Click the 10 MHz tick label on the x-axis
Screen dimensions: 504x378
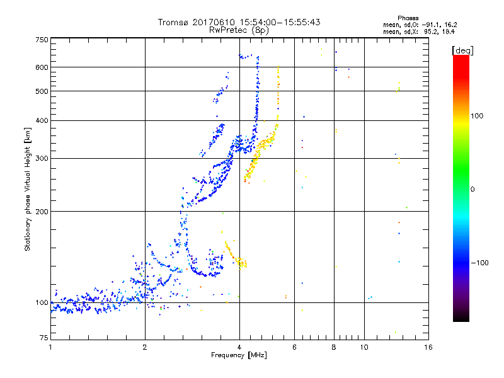click(364, 347)
